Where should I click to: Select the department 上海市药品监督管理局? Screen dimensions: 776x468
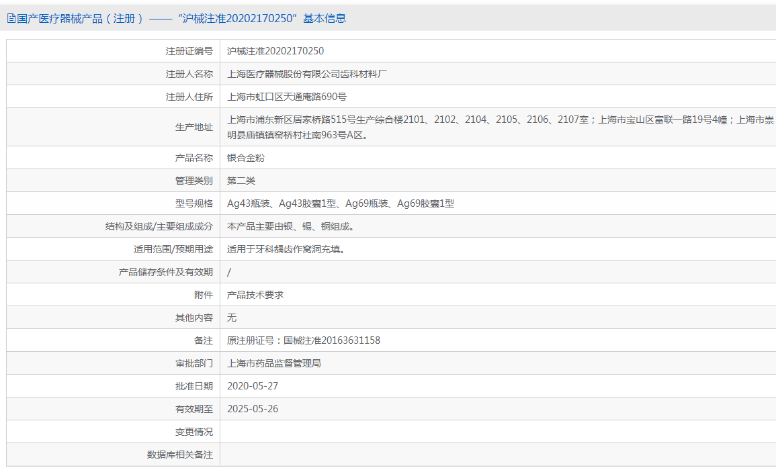pyautogui.click(x=273, y=363)
